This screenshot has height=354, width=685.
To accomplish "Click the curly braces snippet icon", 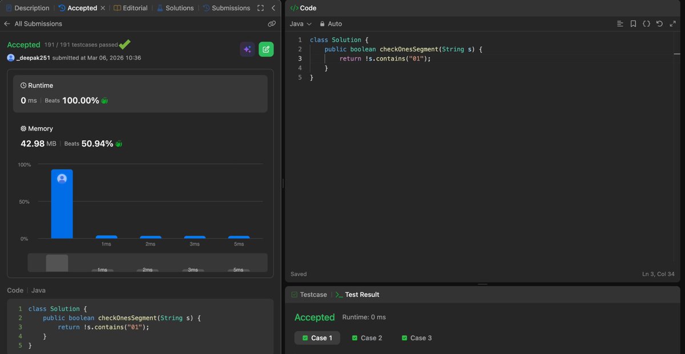I will pos(646,24).
